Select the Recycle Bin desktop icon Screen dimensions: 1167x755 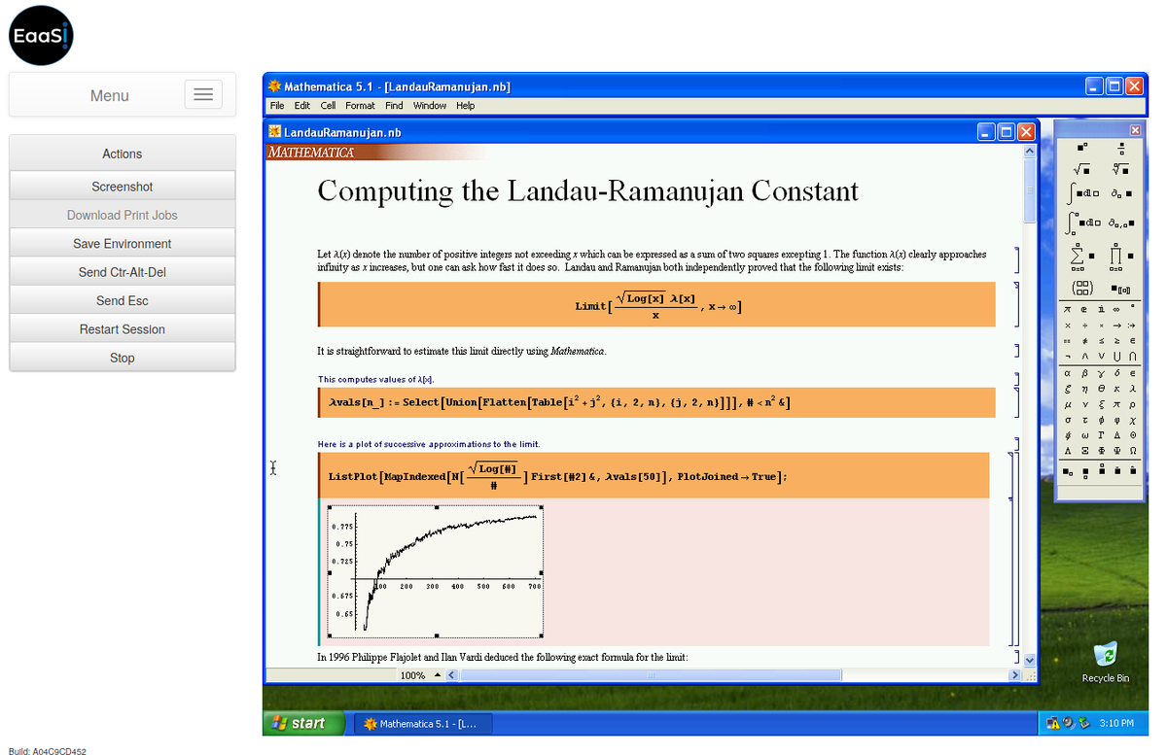point(1106,662)
